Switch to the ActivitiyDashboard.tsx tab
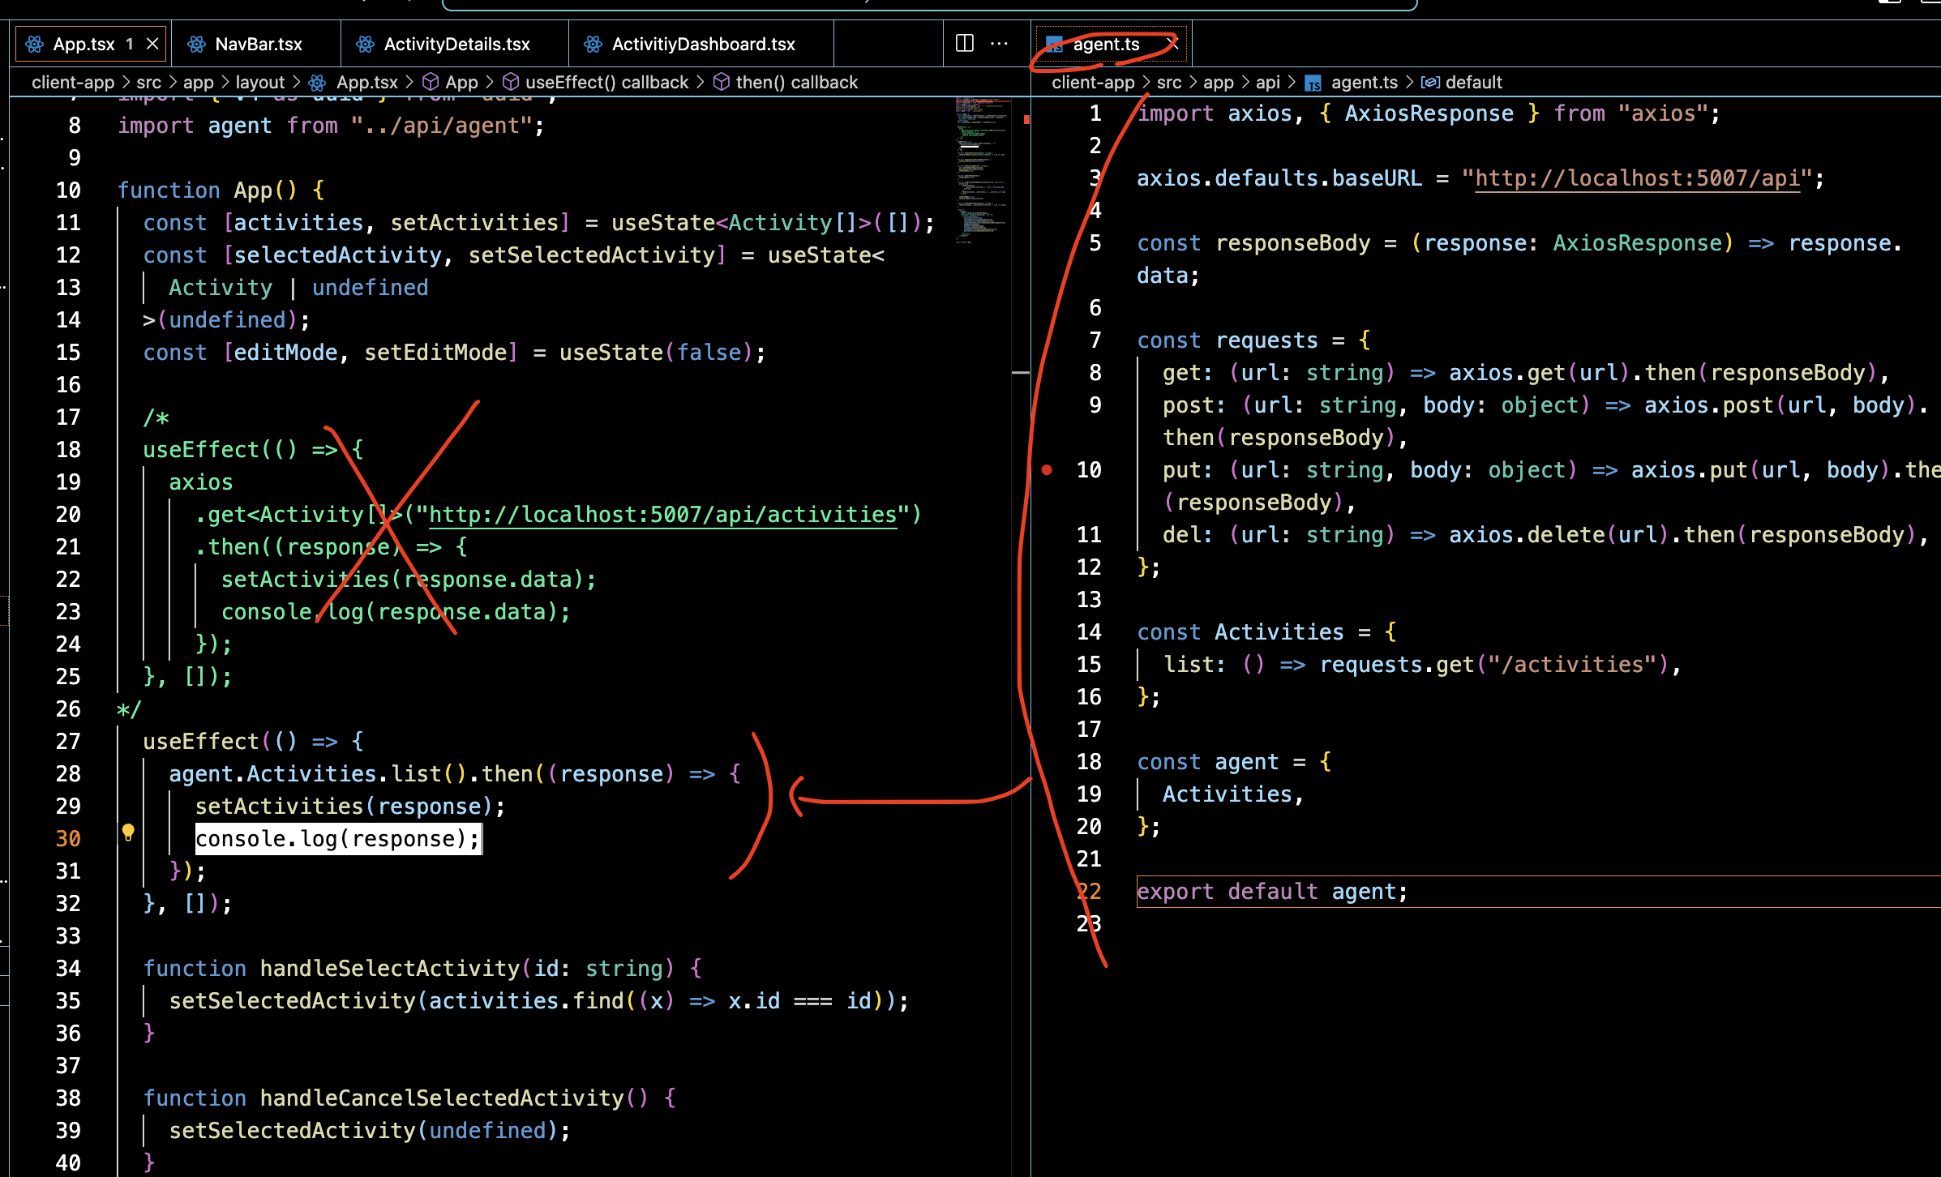Viewport: 1941px width, 1177px height. (703, 44)
